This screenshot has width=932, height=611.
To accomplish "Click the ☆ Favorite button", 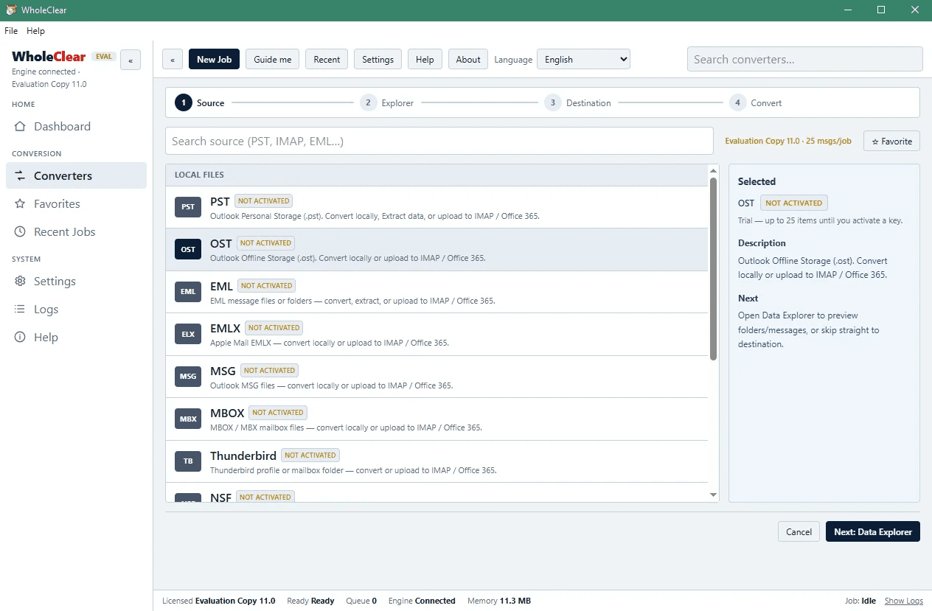I will (891, 142).
